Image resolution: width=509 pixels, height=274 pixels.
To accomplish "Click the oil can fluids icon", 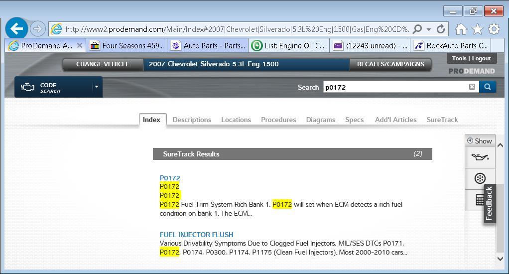I will click(x=480, y=157).
